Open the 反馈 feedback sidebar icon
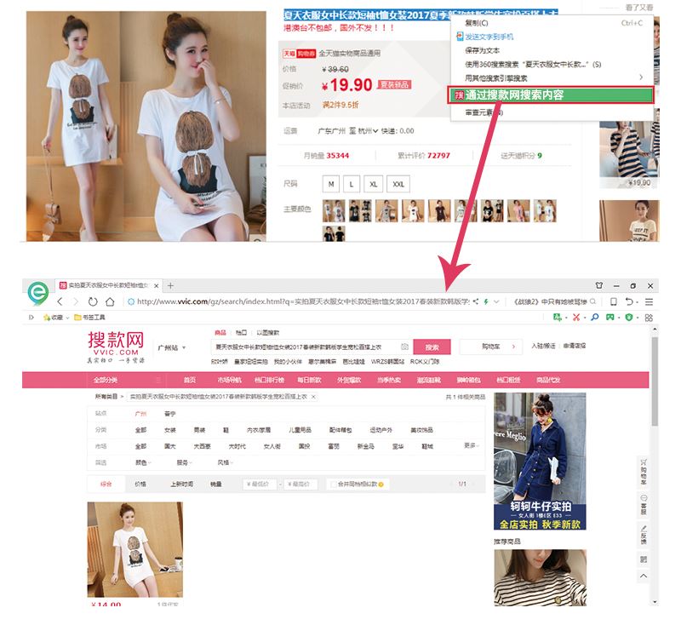The image size is (681, 625). coord(644,535)
